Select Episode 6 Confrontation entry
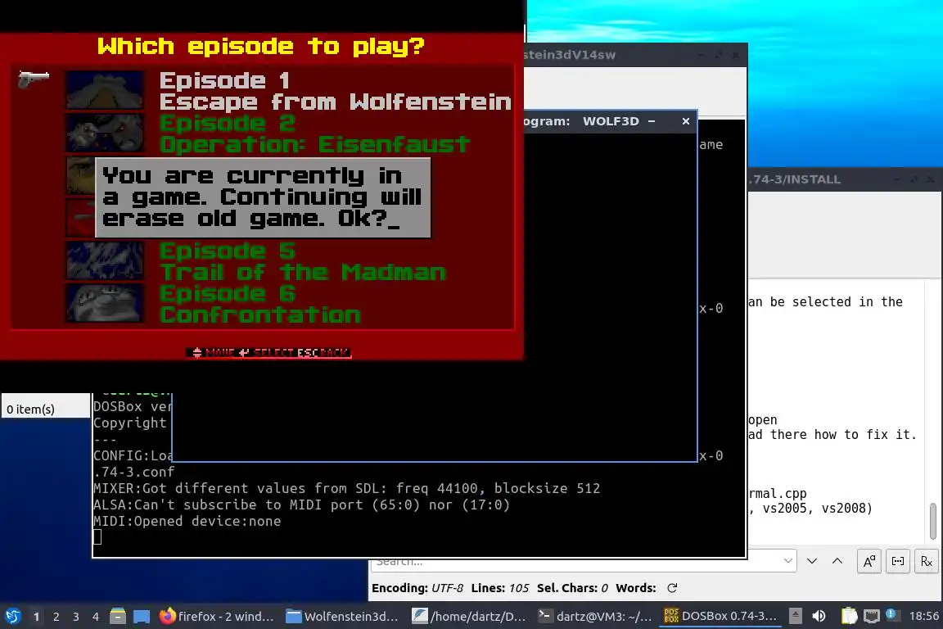 (x=259, y=304)
